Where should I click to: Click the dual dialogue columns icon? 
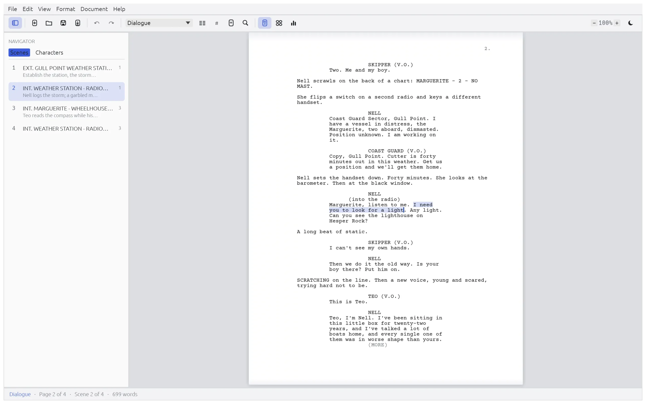click(202, 23)
